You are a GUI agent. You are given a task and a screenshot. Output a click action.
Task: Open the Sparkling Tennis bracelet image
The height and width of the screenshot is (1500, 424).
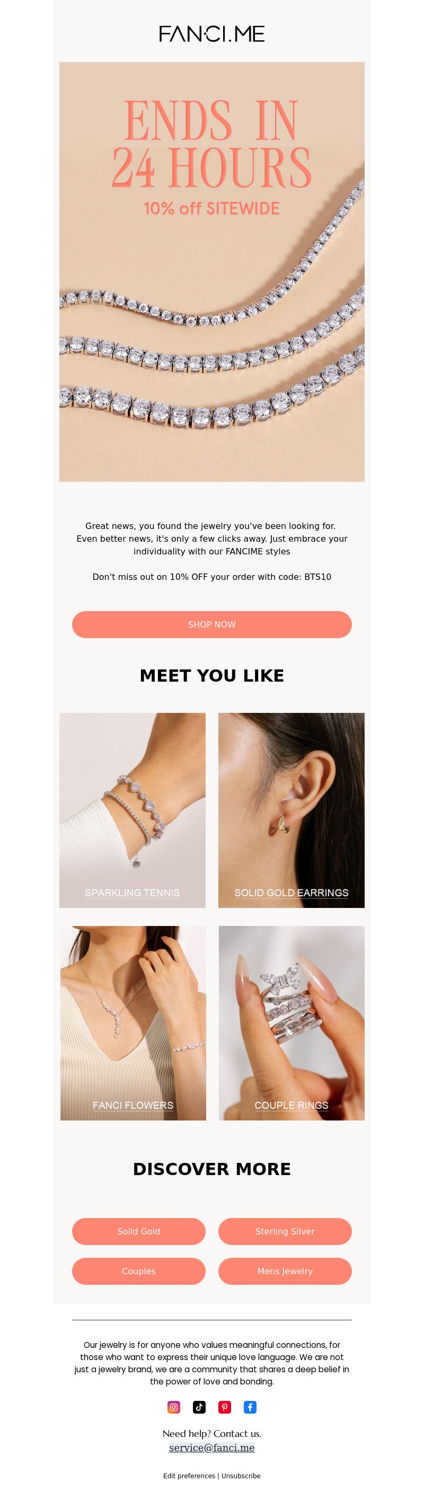[132, 810]
